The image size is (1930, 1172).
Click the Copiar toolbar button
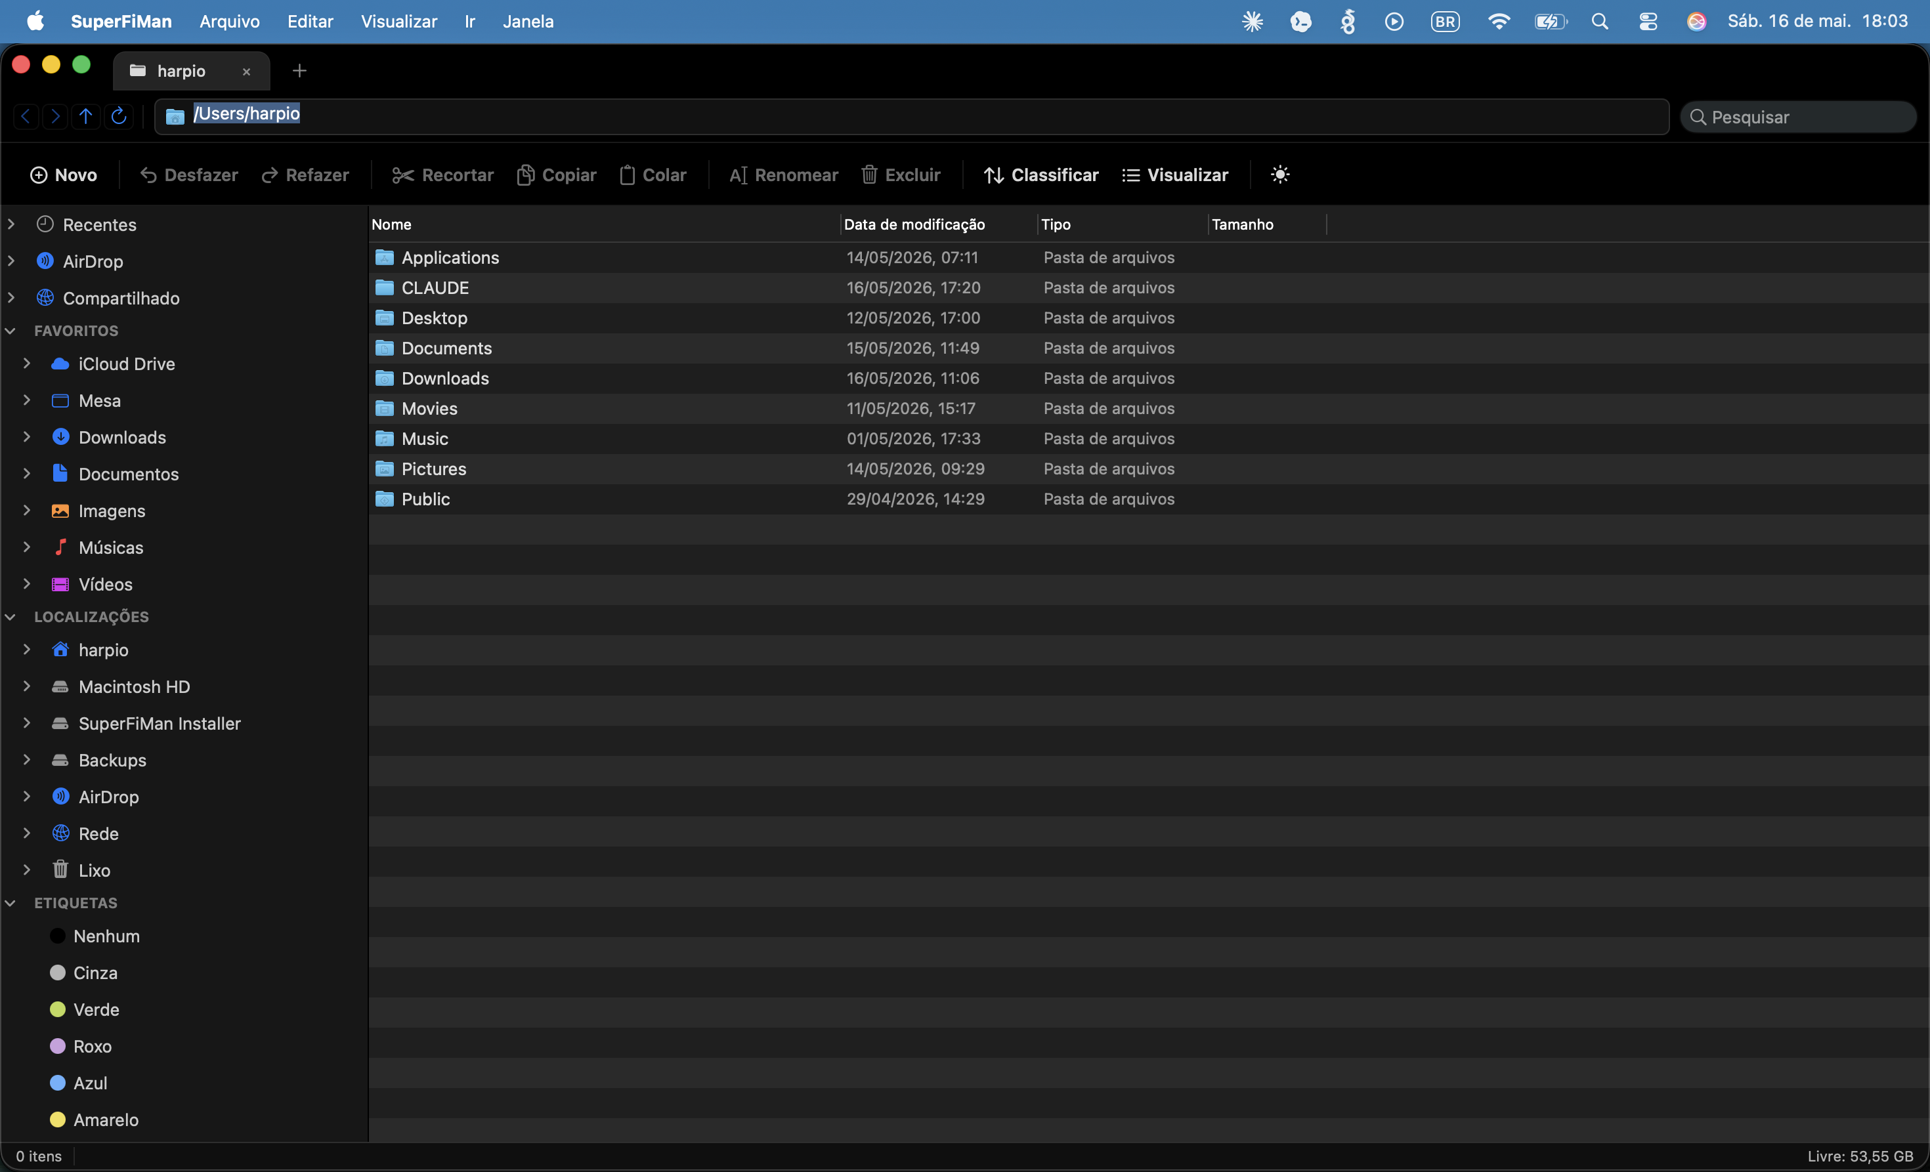tap(557, 175)
